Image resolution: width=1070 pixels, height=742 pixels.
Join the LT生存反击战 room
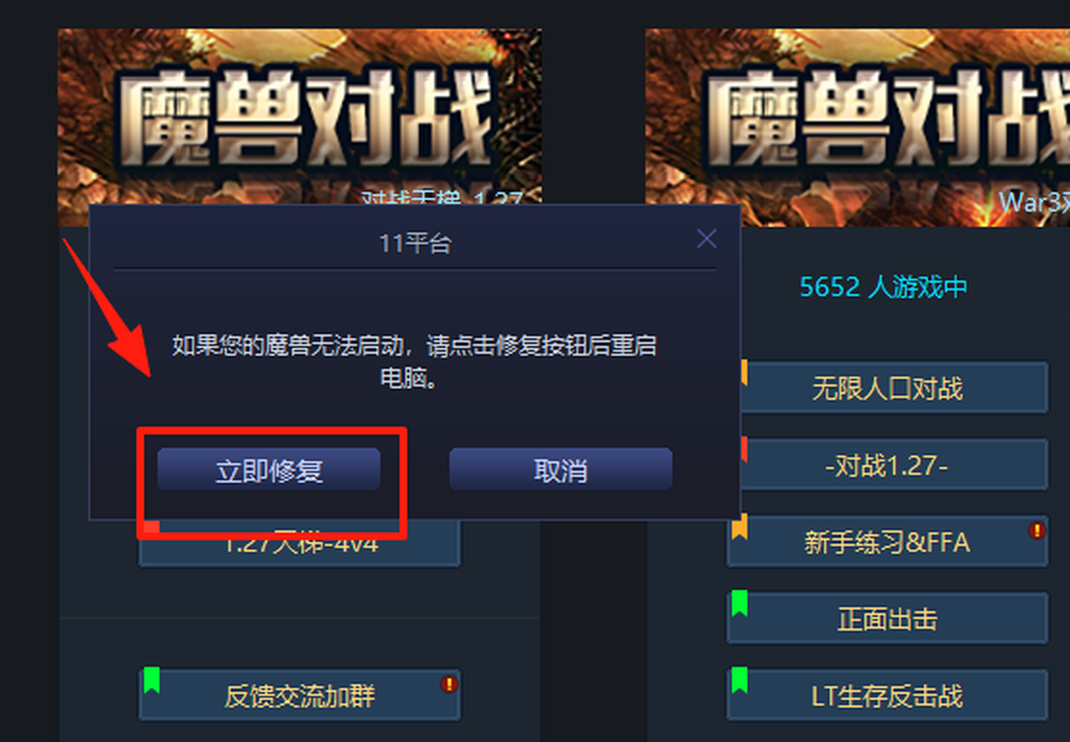coord(887,695)
